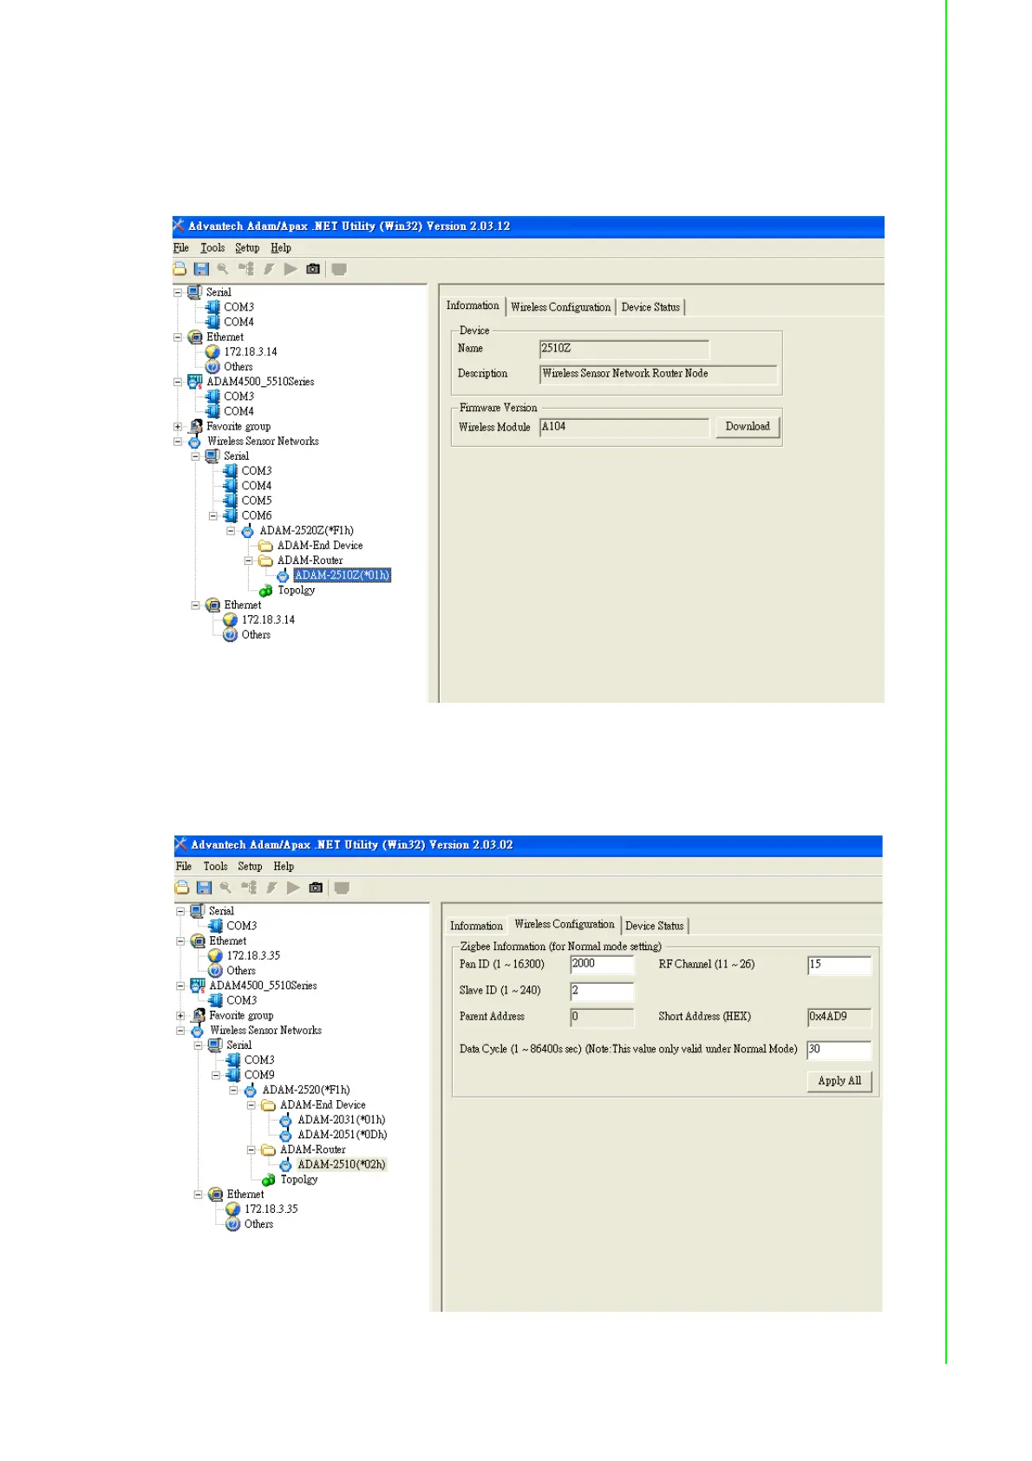
Task: Click the Parent Address field showing 0
Action: coord(602,1017)
